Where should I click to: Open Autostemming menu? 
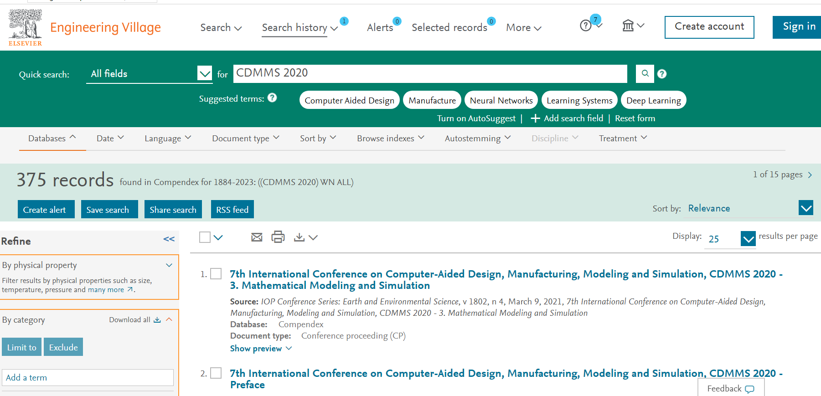478,138
